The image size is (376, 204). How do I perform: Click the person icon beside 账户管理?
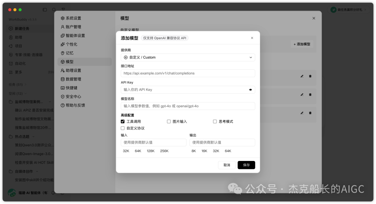pos(63,27)
